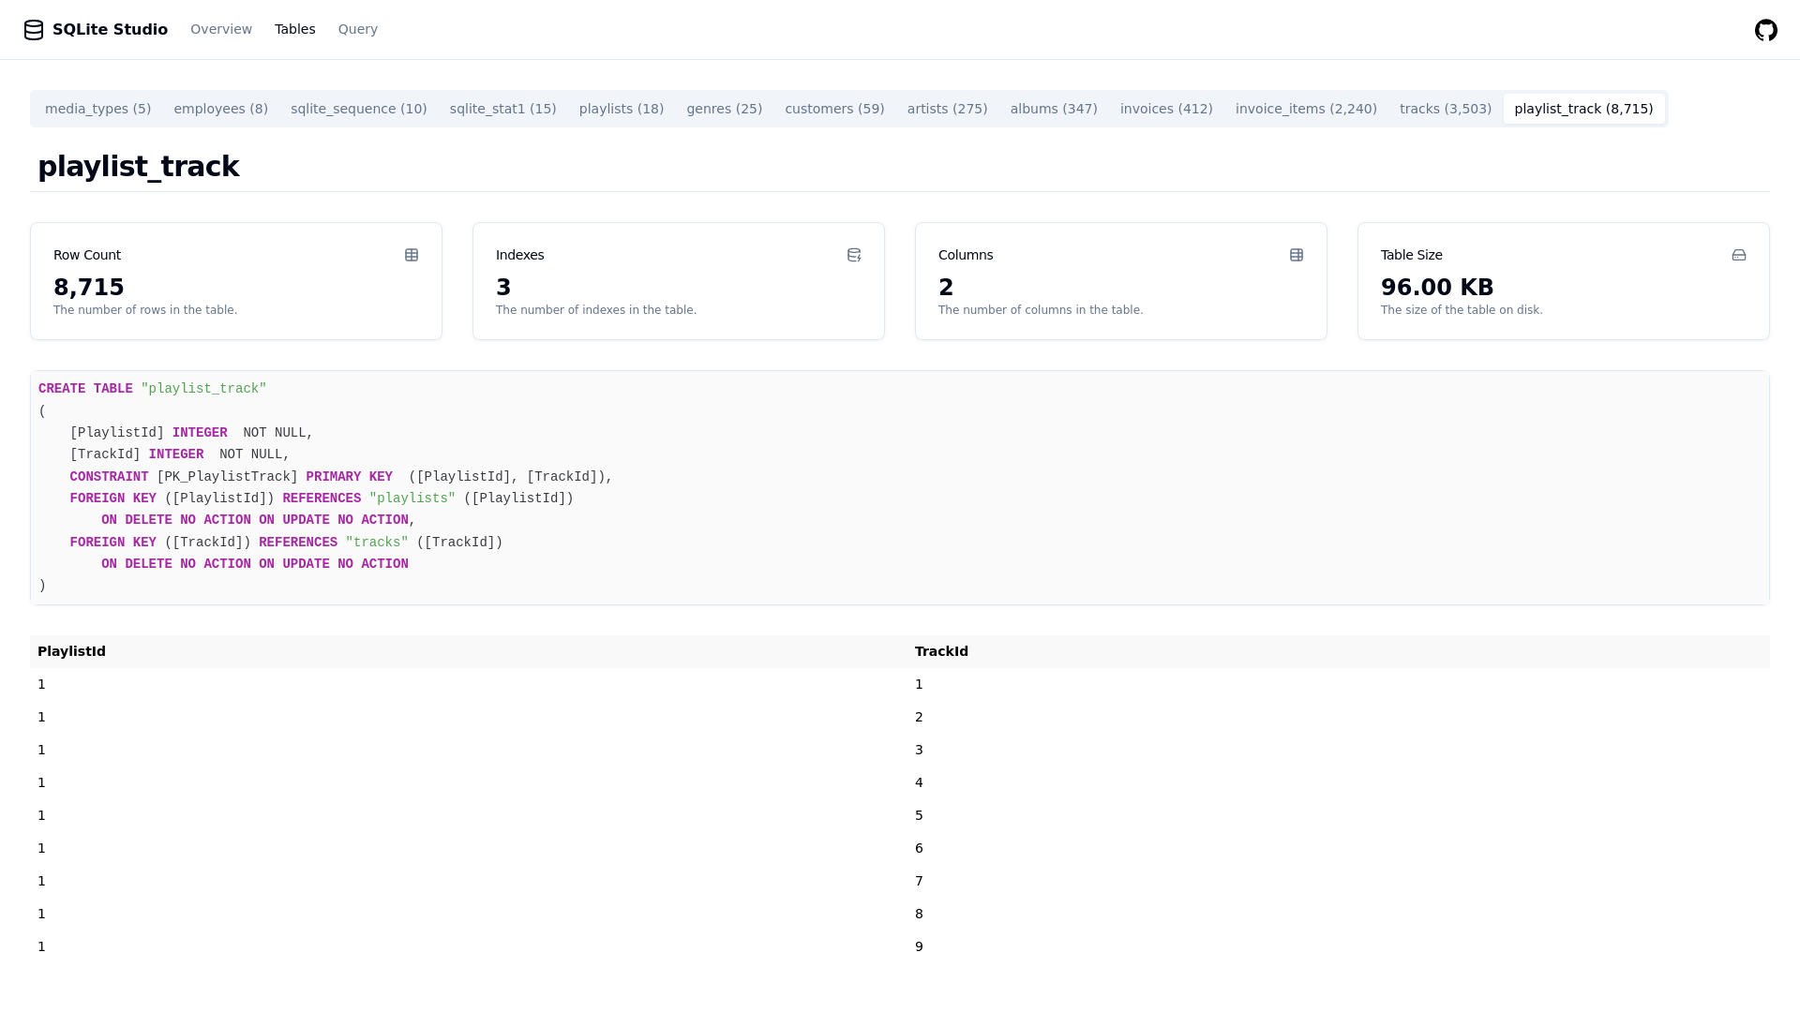Click the Row Count table icon
This screenshot has height=1012, width=1800.
[412, 255]
